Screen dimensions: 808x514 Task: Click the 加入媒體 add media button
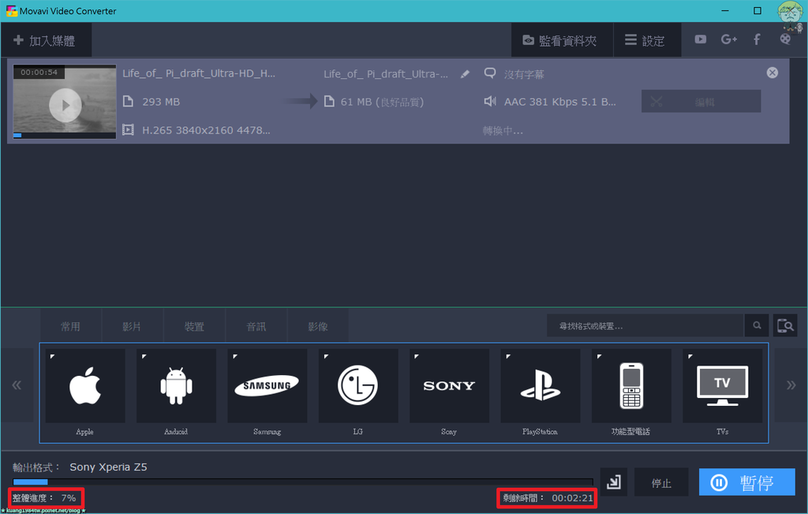tap(45, 40)
